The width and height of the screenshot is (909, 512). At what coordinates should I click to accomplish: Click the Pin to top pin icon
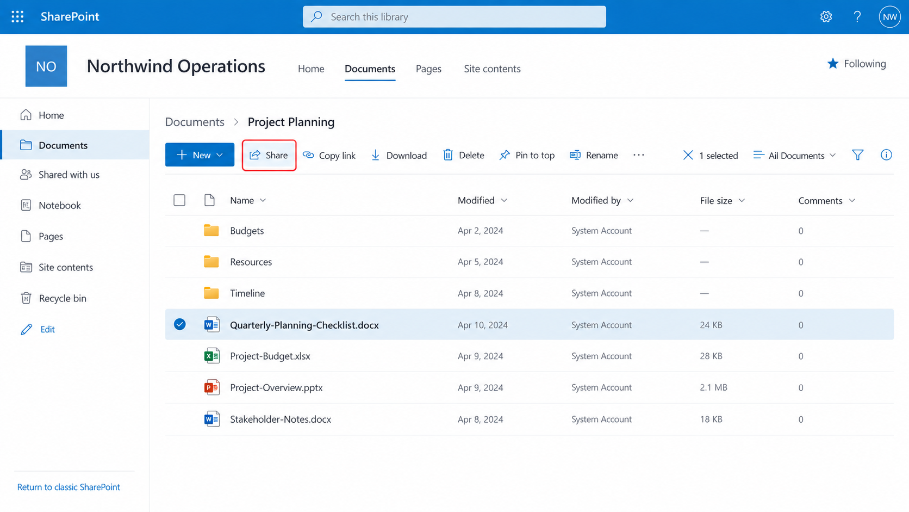click(505, 155)
